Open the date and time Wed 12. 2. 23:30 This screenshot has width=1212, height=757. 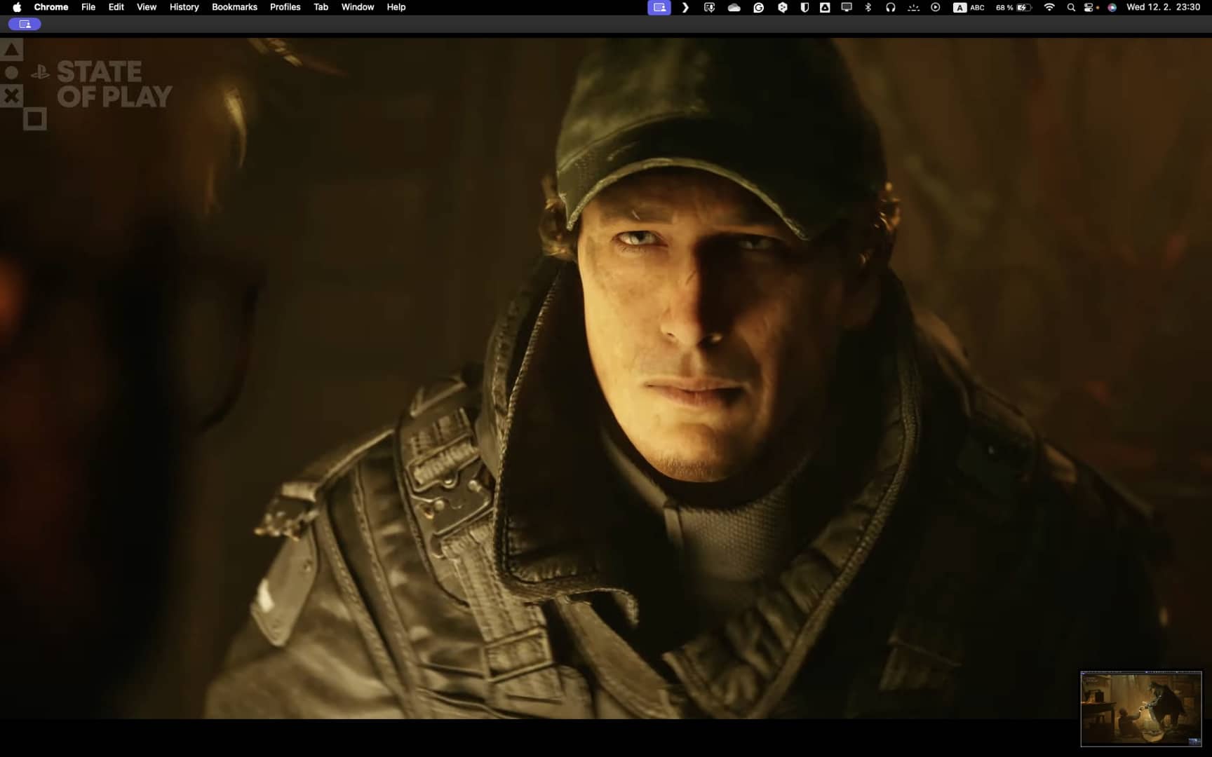click(1163, 7)
